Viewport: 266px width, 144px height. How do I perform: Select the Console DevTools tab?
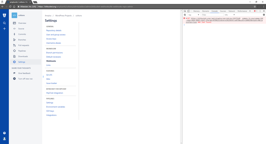(214, 11)
